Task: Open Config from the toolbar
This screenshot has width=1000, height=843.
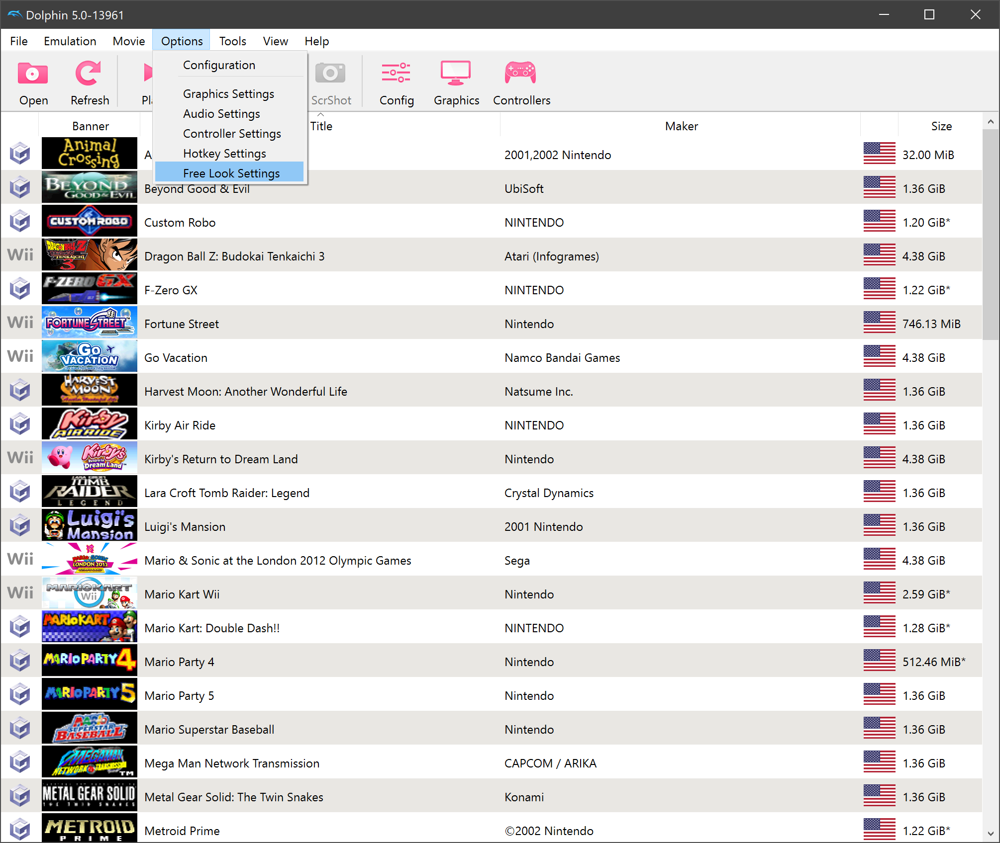Action: point(396,74)
